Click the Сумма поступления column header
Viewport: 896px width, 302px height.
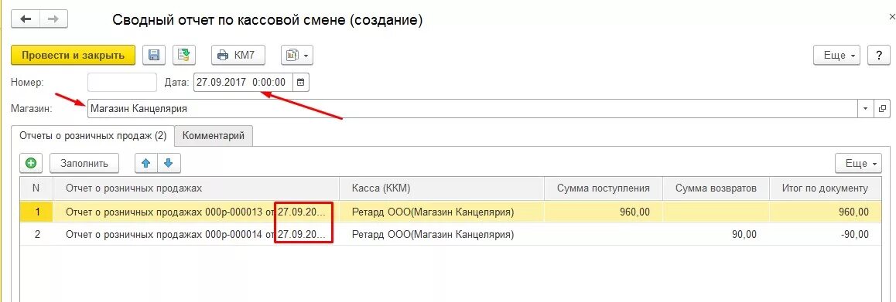(603, 188)
